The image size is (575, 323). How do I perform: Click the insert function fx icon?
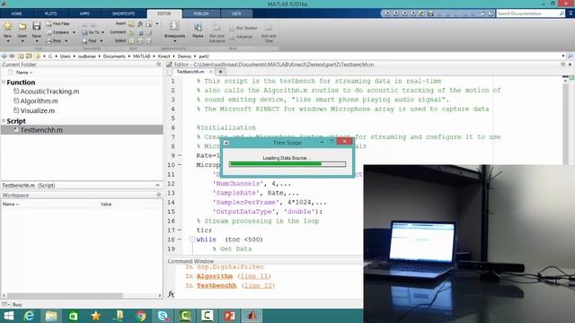pos(140,24)
